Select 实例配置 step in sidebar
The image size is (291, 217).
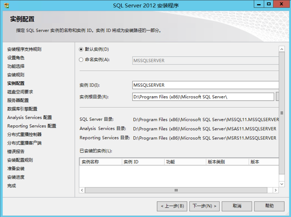(x=16, y=83)
